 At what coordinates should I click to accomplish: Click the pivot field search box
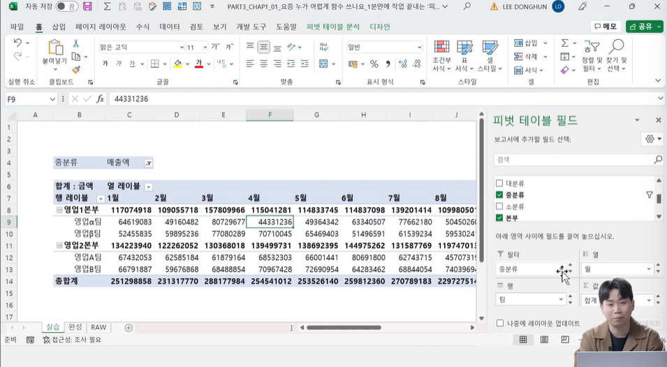(x=578, y=159)
